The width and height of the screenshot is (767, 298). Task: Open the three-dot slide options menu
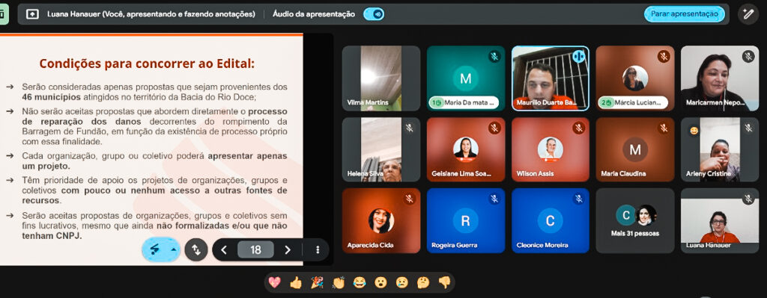(318, 249)
